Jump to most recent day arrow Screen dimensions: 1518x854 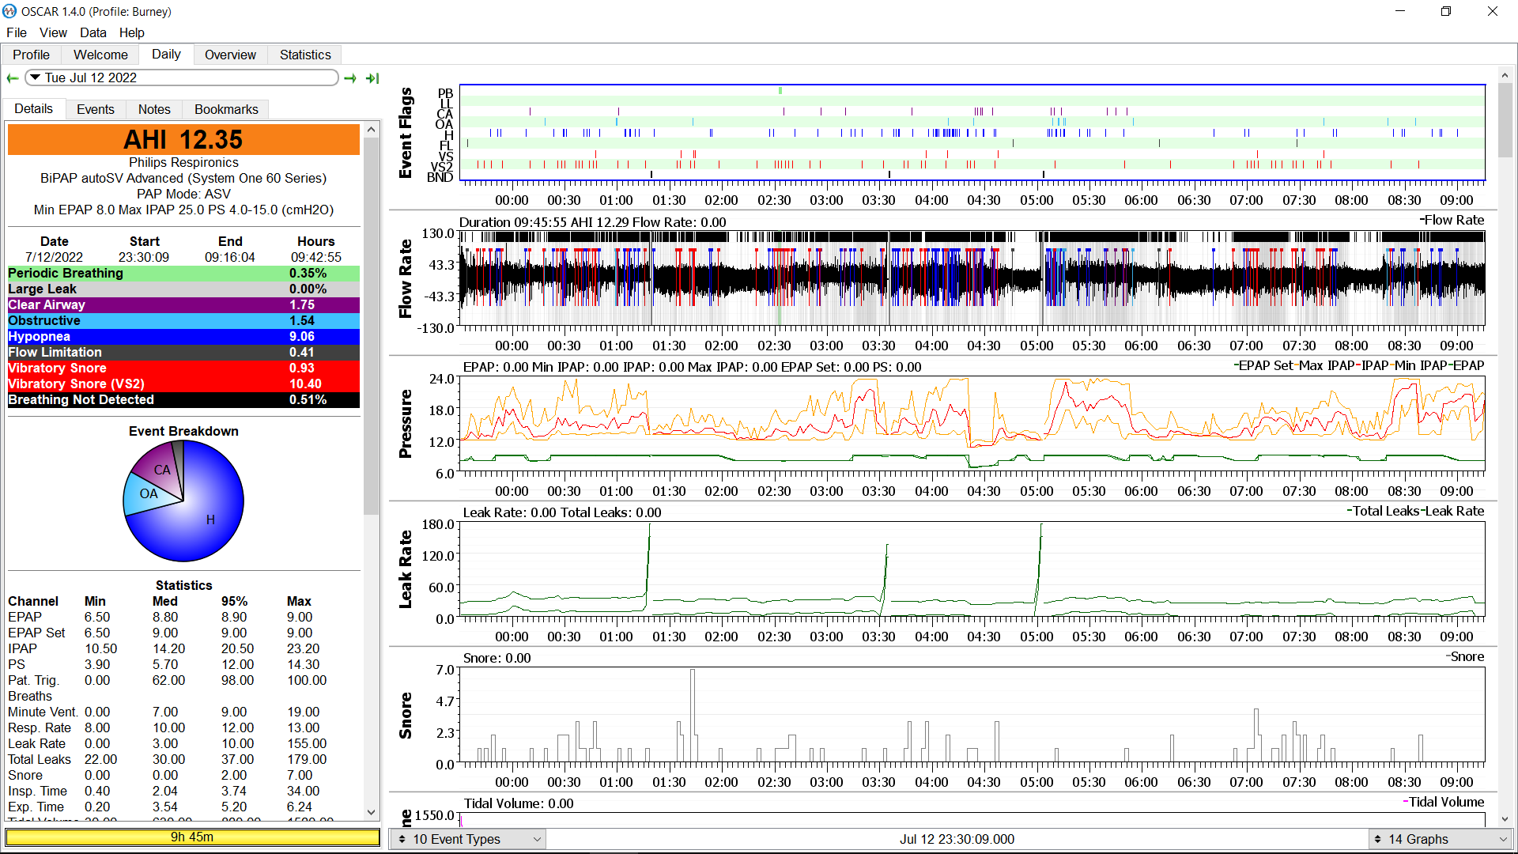tap(372, 77)
